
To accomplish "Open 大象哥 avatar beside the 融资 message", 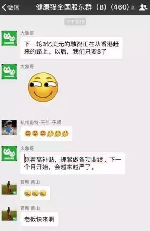I will 9,38.
